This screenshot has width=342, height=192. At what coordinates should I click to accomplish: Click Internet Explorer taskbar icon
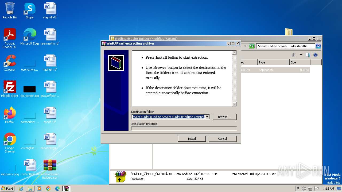pyautogui.click(x=21, y=189)
